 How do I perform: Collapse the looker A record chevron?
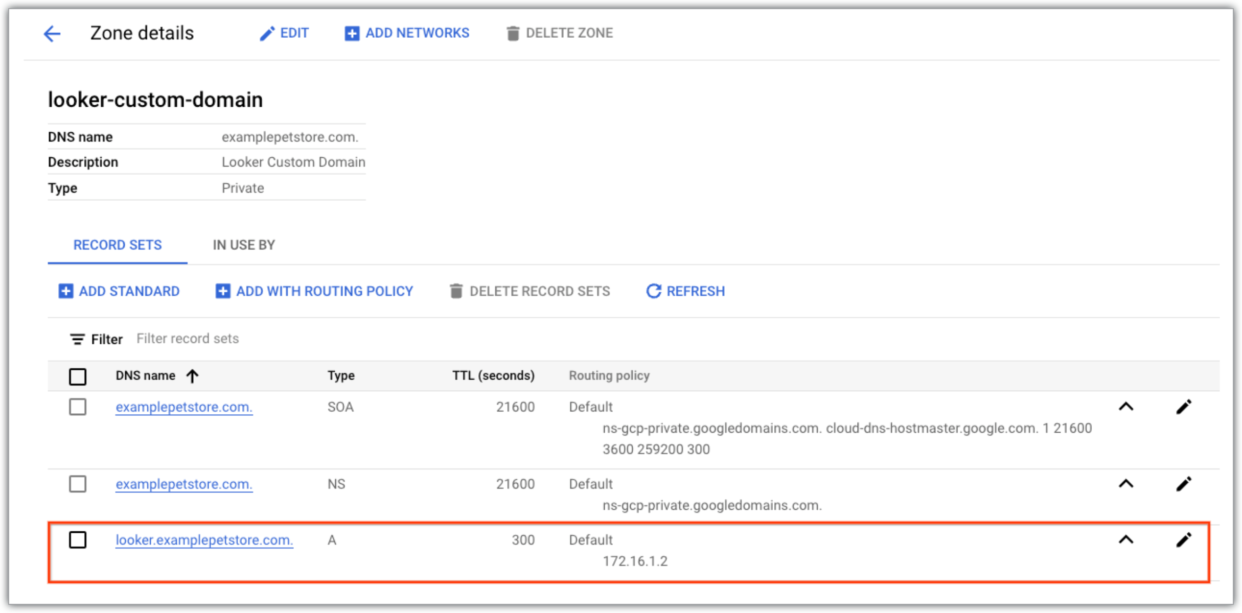pos(1126,540)
